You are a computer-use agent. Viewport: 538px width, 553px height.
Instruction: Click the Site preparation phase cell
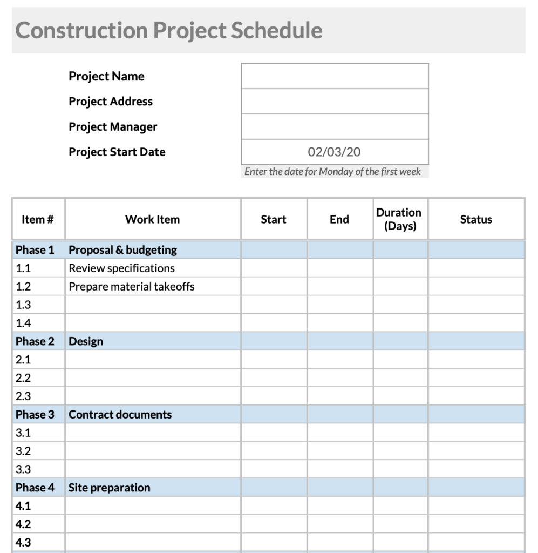(110, 488)
